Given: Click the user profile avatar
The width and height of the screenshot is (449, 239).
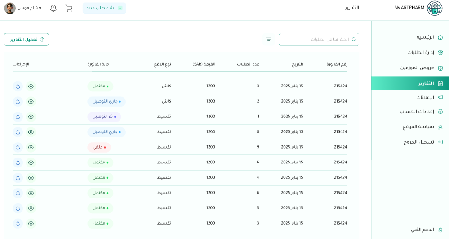Looking at the screenshot, I should tap(10, 8).
